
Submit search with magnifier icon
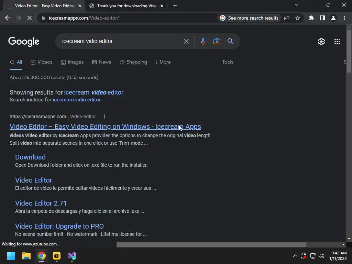[230, 41]
